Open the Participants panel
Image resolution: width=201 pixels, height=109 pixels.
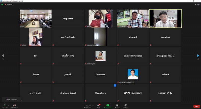click(87, 105)
